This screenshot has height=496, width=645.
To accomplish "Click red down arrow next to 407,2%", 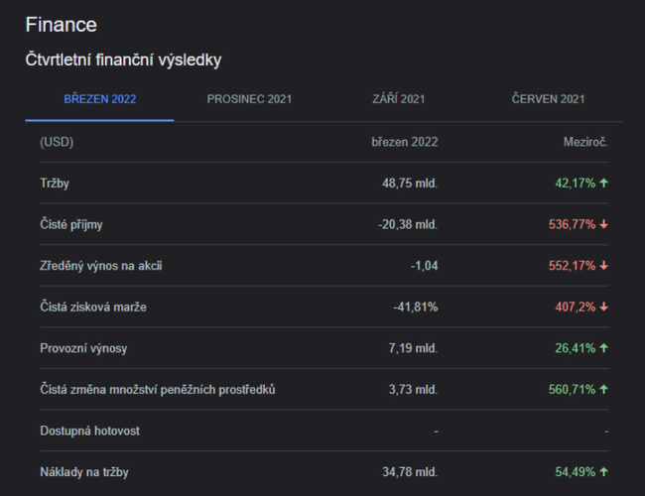I will point(603,308).
